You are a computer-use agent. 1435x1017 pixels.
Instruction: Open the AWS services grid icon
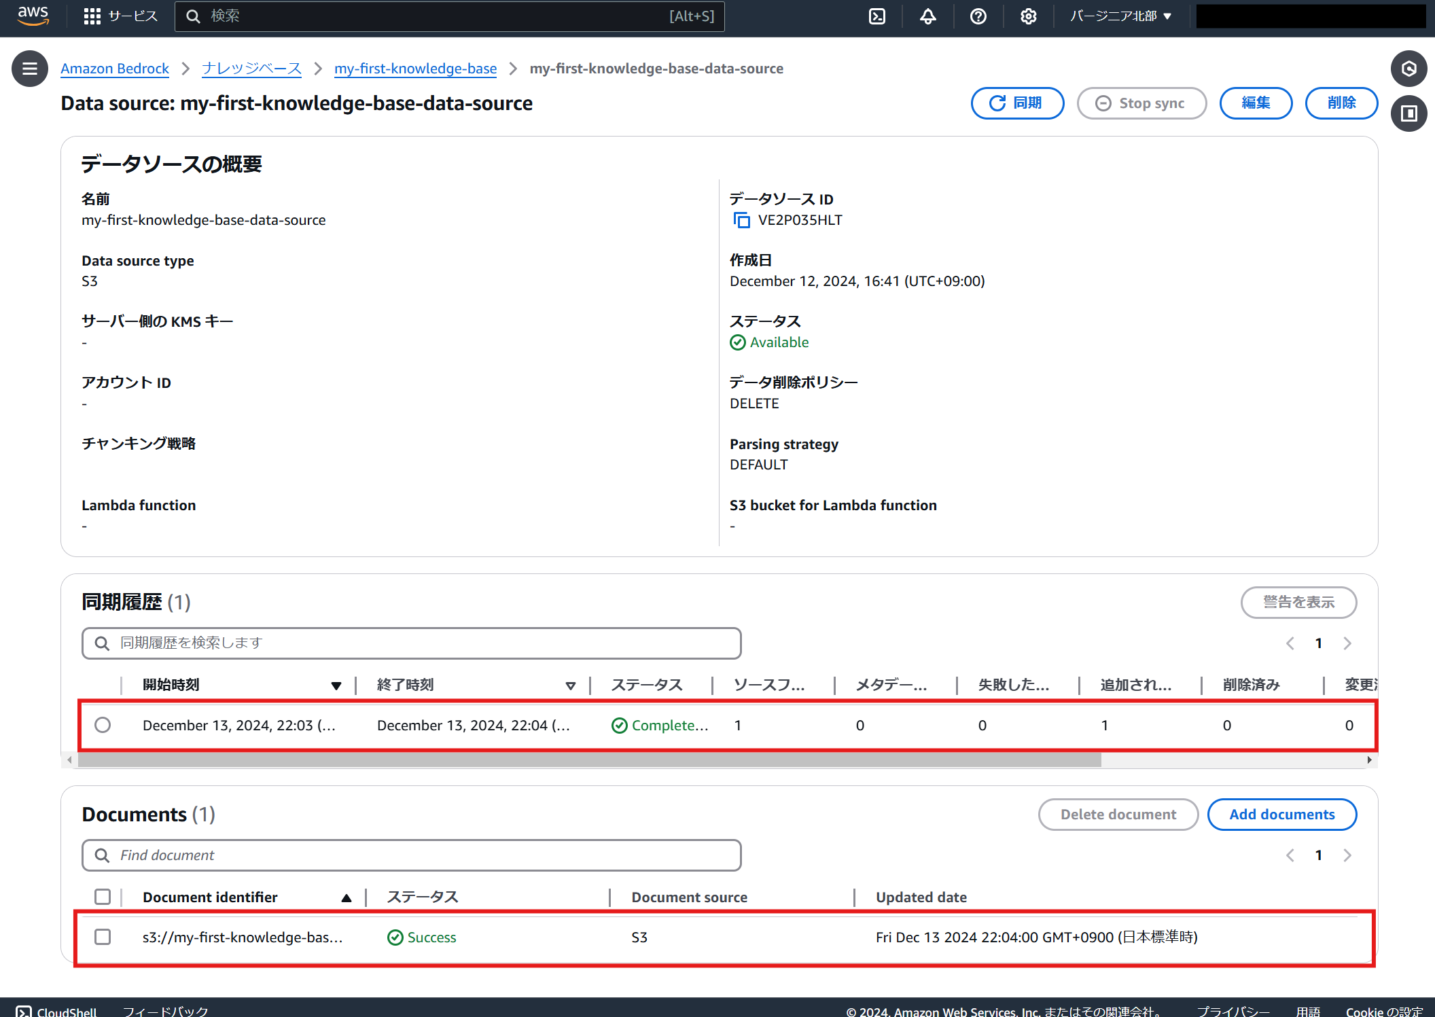[x=92, y=16]
